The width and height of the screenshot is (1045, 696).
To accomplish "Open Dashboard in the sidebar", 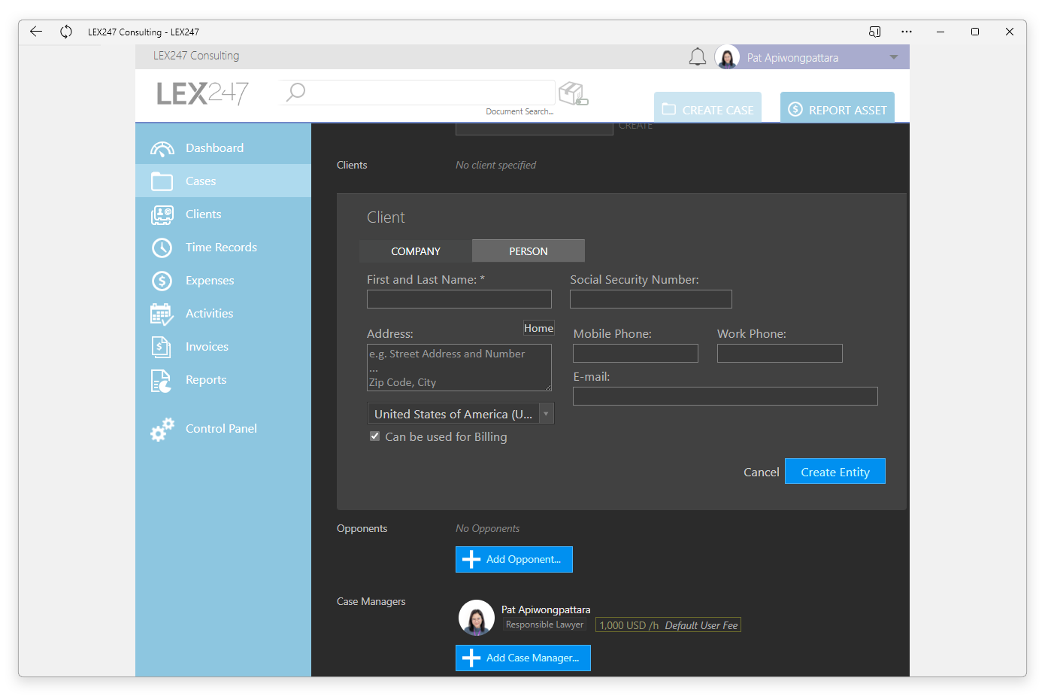I will [x=223, y=148].
